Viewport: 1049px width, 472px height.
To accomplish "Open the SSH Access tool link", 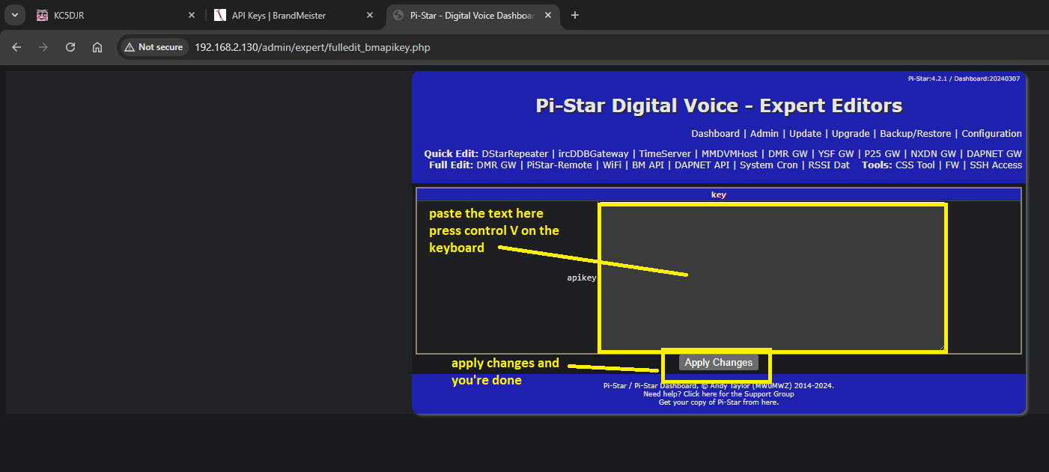I will pos(995,165).
